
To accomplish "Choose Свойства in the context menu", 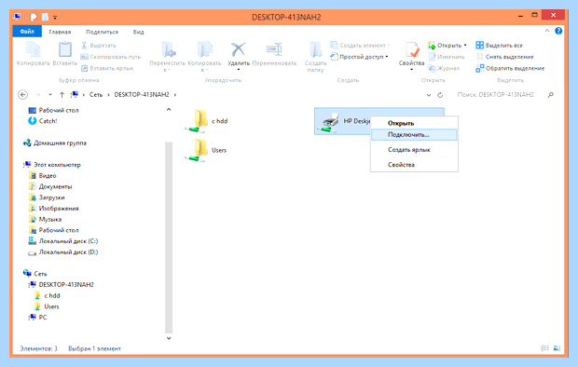I will (414, 165).
